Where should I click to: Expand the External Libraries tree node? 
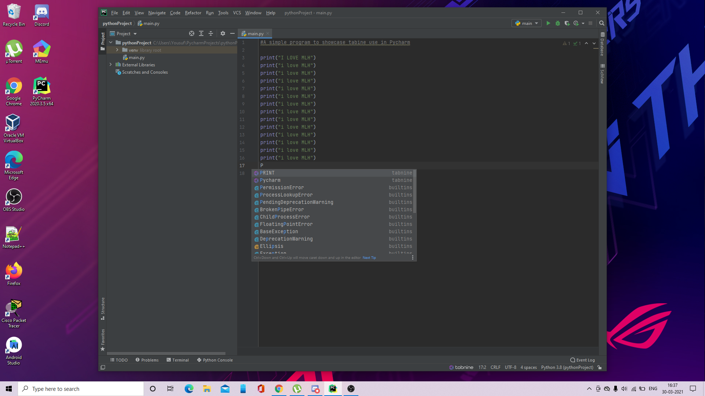point(111,65)
